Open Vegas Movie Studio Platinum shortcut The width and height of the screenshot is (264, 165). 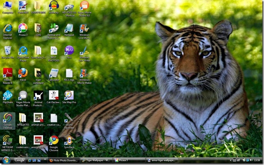(x=23, y=98)
